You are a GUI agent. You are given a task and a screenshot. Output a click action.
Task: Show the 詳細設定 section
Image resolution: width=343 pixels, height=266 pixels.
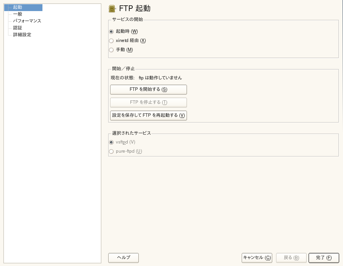[22, 35]
